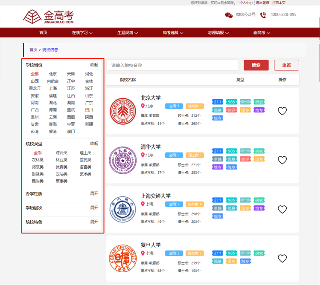Favorite 上海交通大学 with the heart icon
This screenshot has width=320, height=285.
coord(282,210)
